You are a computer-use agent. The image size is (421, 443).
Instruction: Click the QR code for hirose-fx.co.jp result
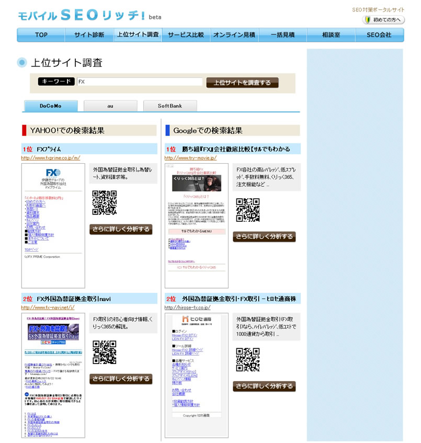coord(248,360)
